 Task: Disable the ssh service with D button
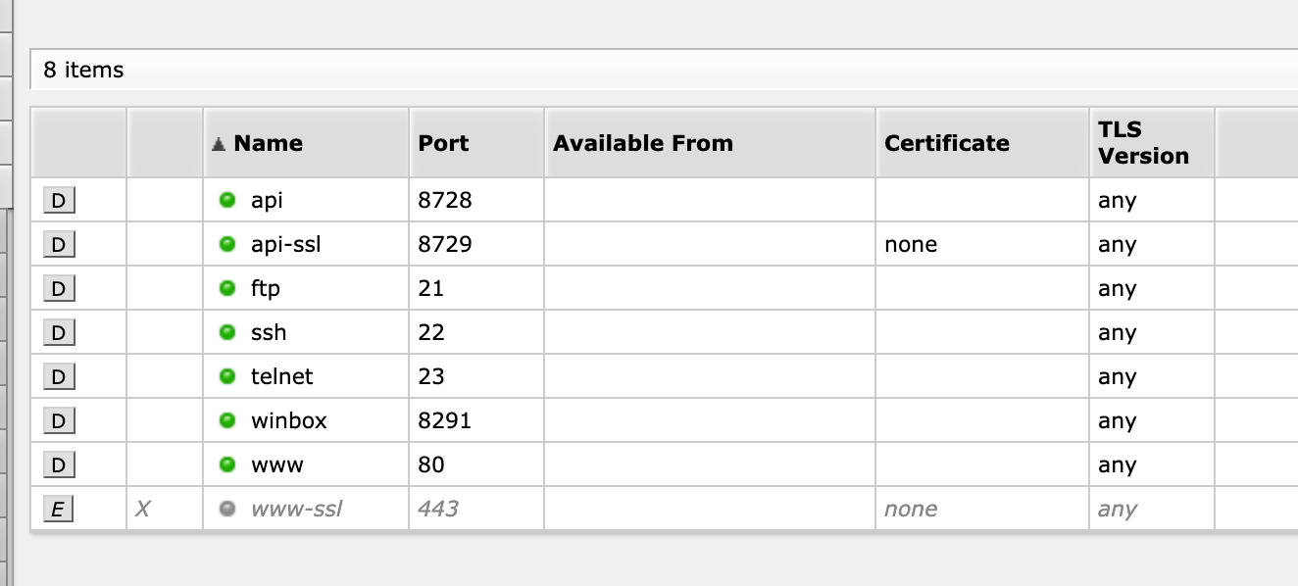(59, 333)
